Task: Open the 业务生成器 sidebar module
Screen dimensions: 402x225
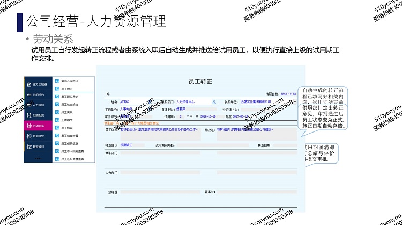Action: [x=39, y=84]
